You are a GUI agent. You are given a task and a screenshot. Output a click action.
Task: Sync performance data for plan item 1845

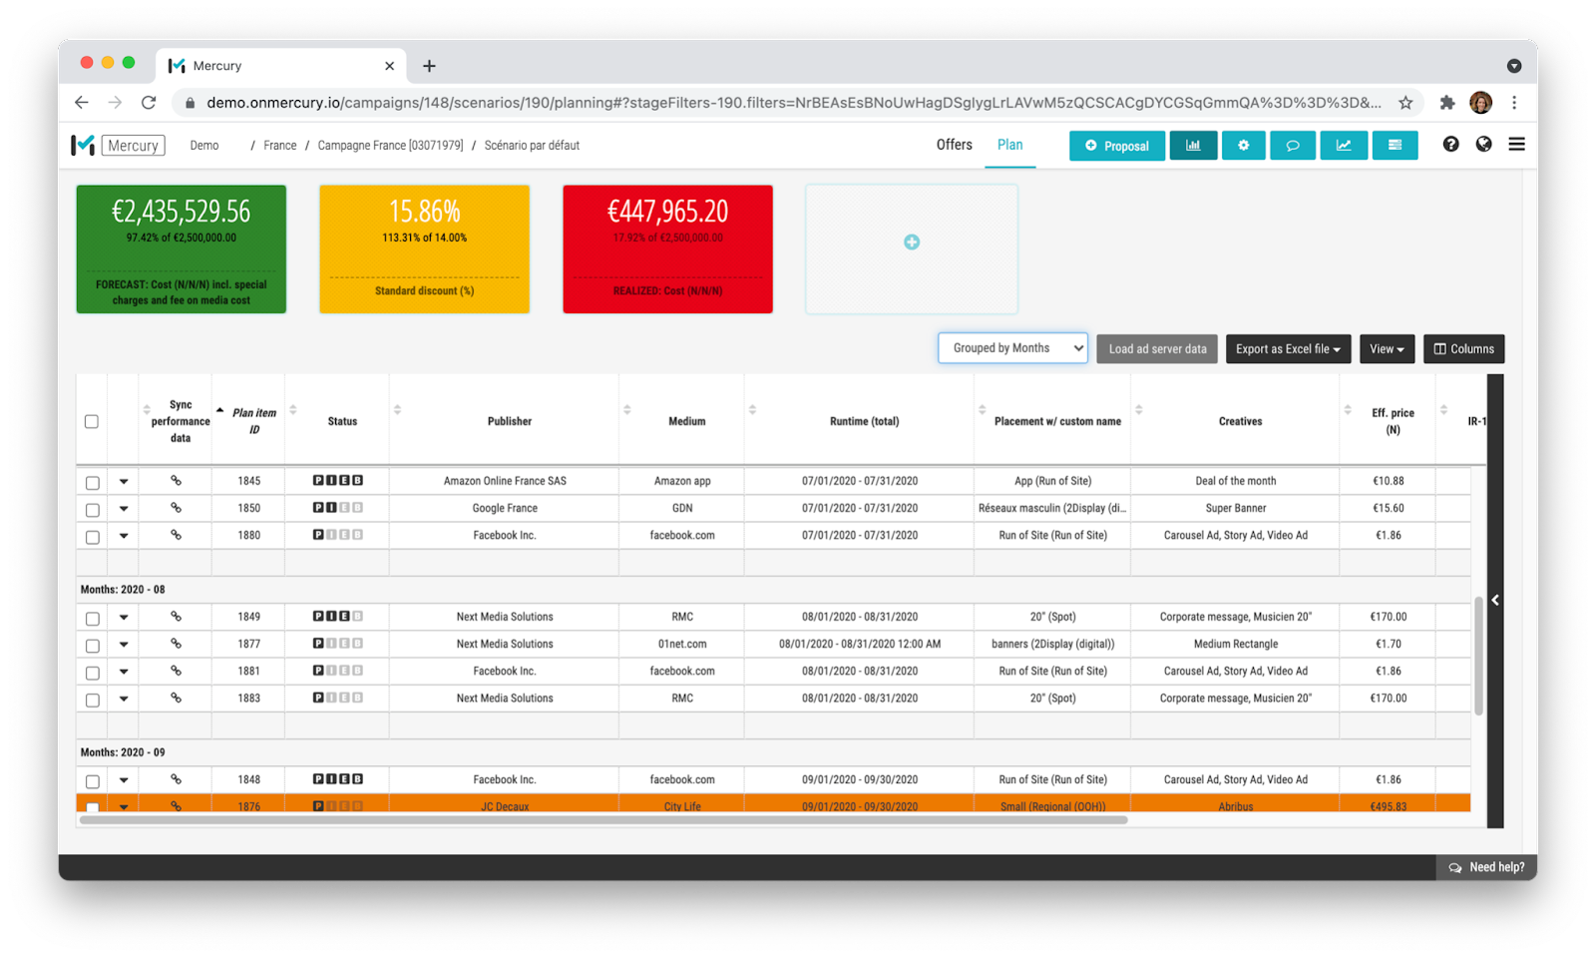(176, 480)
